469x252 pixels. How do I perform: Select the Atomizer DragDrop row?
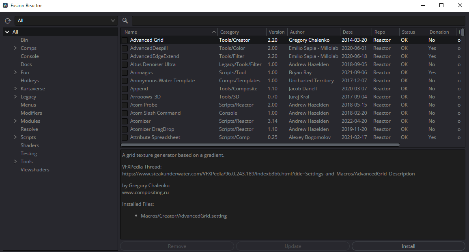(290, 129)
